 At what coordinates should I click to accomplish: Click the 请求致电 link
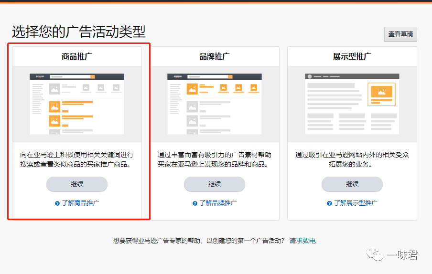(302, 241)
